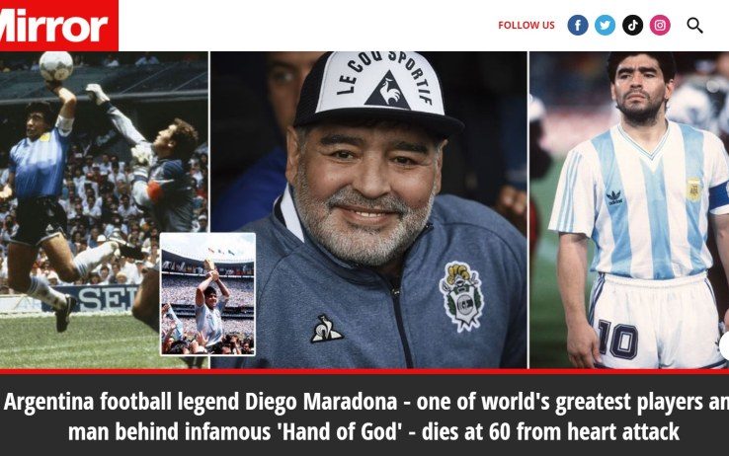Click the 'dies at 60 from heart attack' text
The width and height of the screenshot is (729, 456).
pos(550,431)
